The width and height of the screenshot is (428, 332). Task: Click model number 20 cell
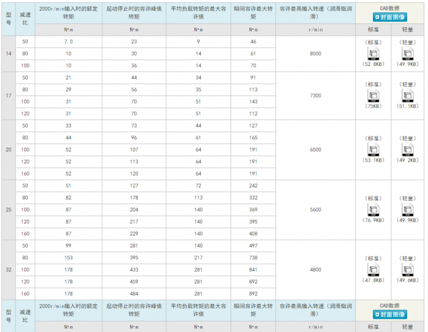tap(9, 149)
